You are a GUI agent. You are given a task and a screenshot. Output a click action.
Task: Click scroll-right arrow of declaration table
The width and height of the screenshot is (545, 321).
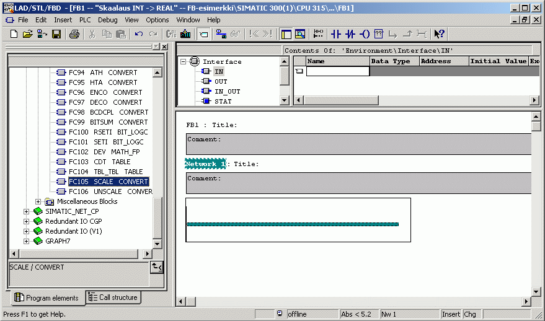tap(534, 100)
